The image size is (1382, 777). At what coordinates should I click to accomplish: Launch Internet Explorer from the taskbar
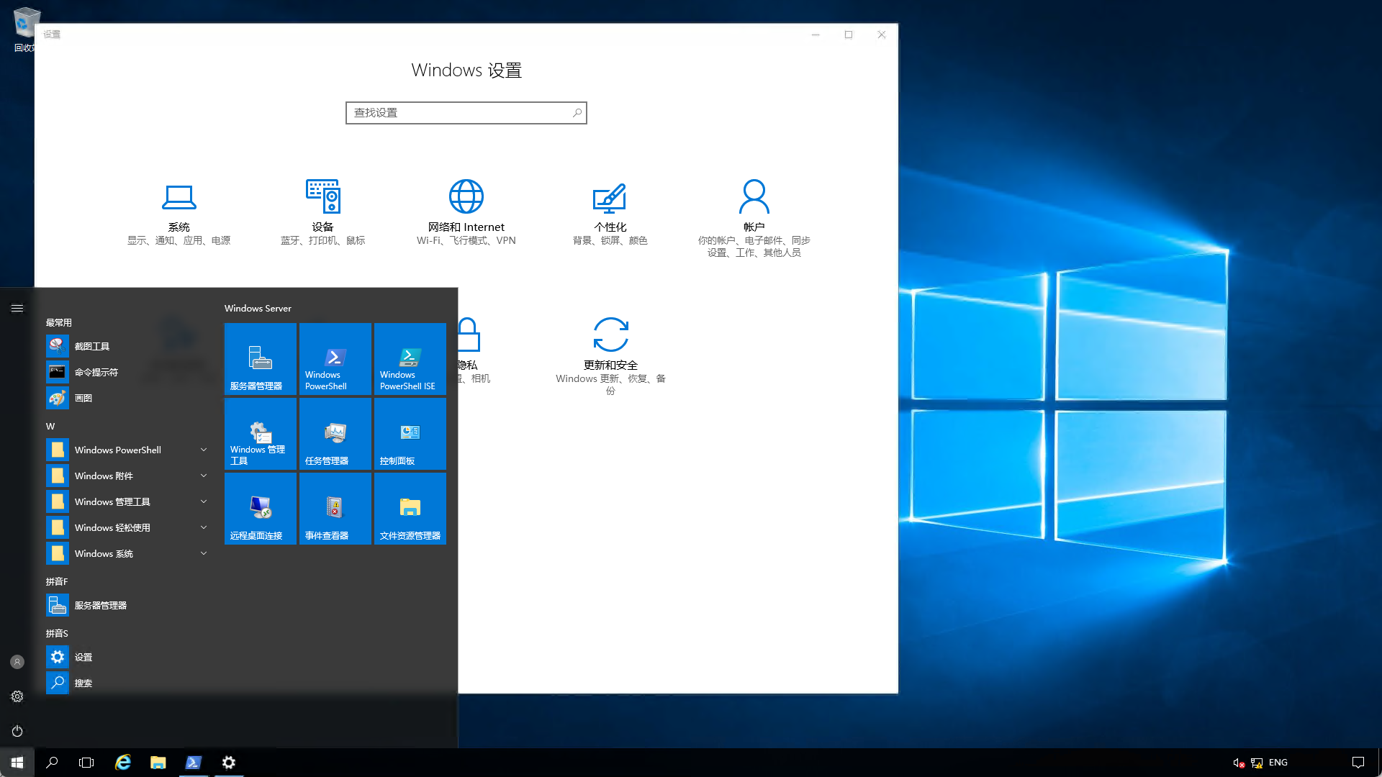123,763
